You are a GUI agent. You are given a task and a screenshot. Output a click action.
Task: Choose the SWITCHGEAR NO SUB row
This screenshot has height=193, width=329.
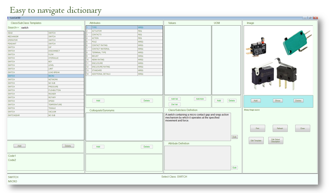45,115
